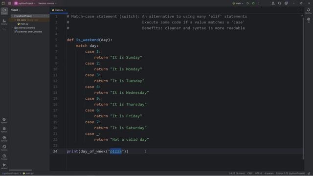
Task: Open AI Assistant panel icon
Action: tap(309, 20)
